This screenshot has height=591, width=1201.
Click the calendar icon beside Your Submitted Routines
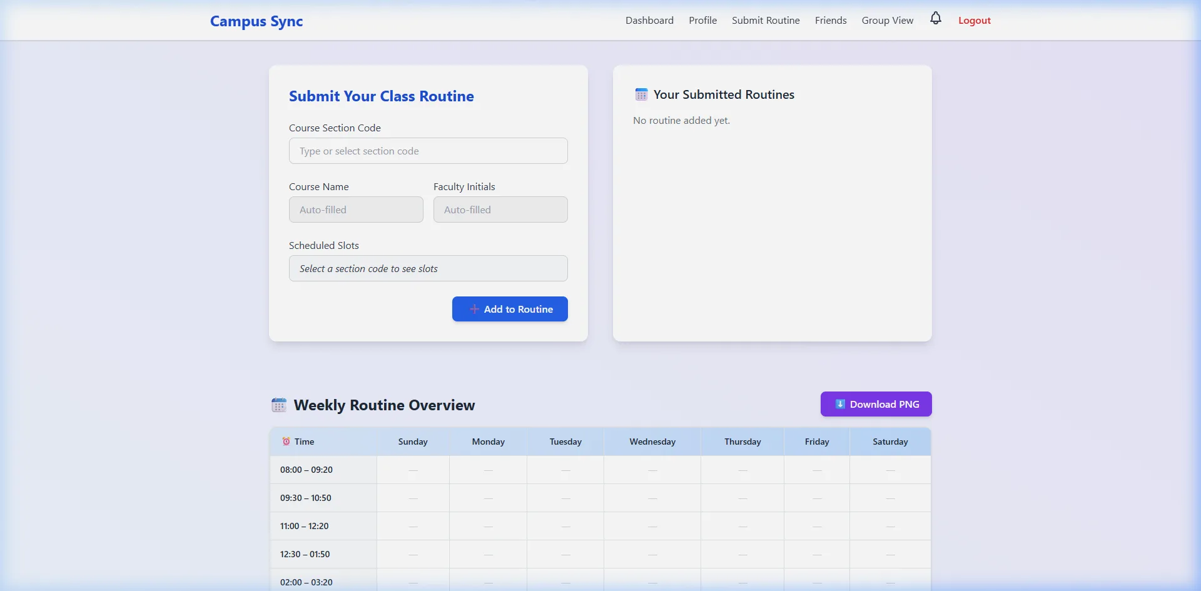click(641, 94)
